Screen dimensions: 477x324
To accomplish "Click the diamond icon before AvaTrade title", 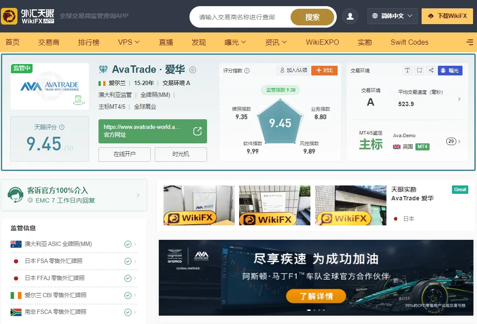I will click(103, 69).
